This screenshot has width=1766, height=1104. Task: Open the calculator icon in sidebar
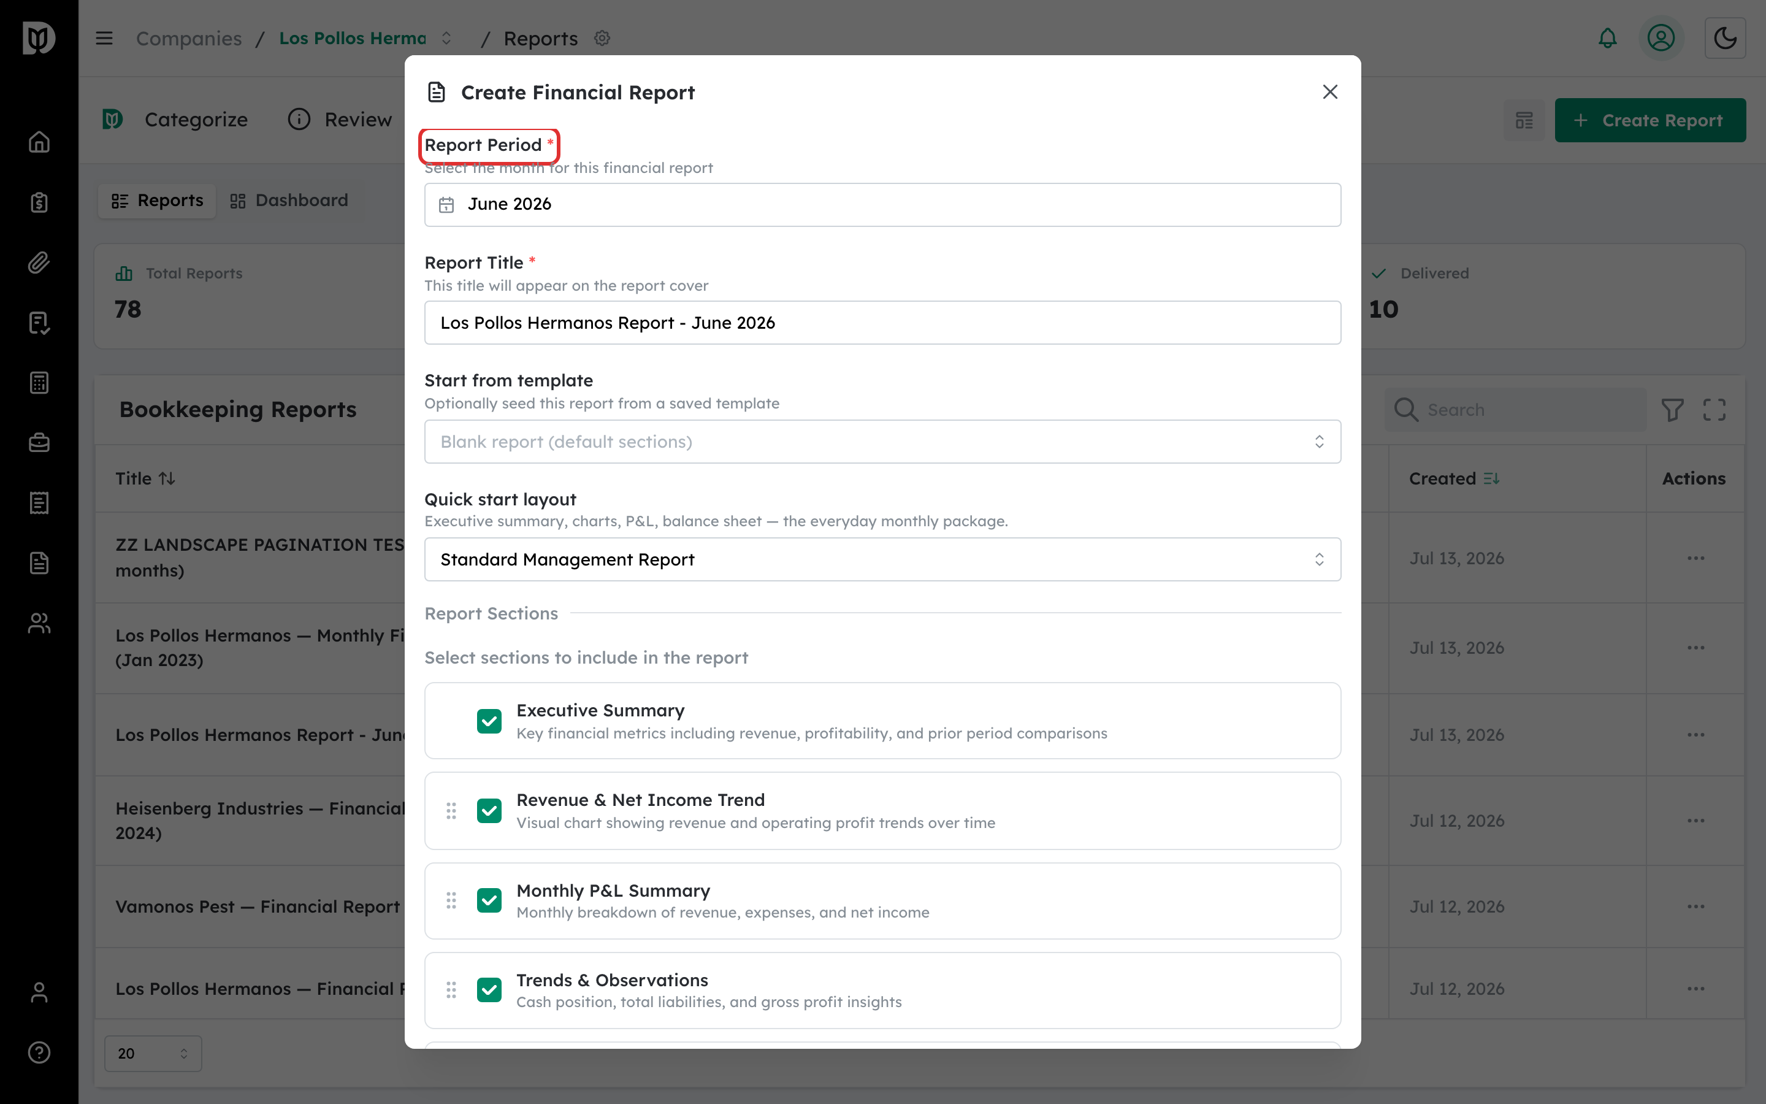pos(39,383)
